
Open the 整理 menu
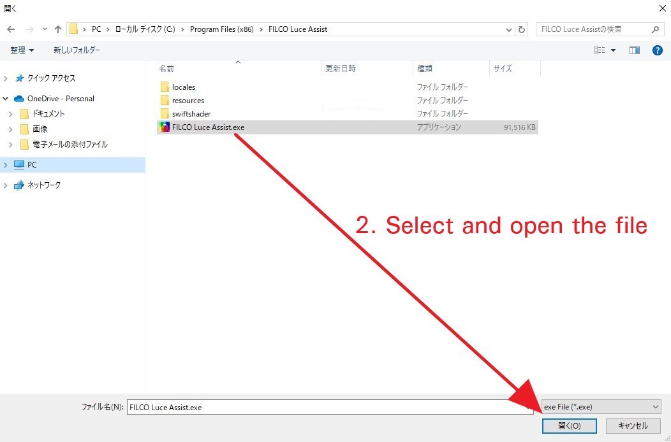click(x=22, y=50)
